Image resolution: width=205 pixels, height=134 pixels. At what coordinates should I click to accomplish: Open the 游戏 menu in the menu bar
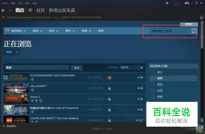click(27, 3)
